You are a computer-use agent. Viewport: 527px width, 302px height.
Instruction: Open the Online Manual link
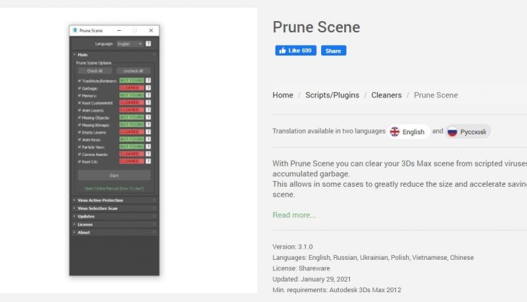pos(114,188)
